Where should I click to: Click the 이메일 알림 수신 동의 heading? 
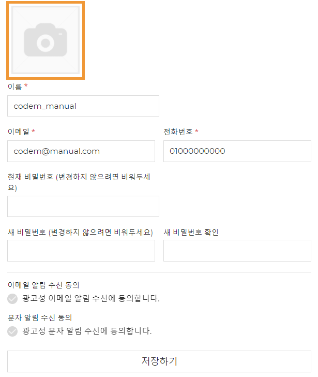pos(43,285)
